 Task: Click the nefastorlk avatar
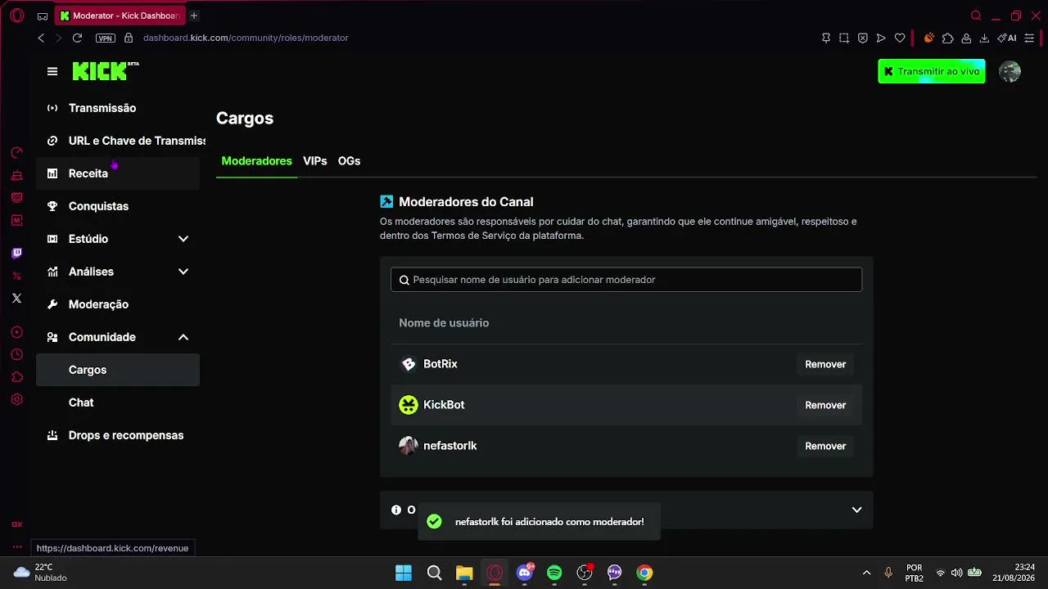click(409, 446)
